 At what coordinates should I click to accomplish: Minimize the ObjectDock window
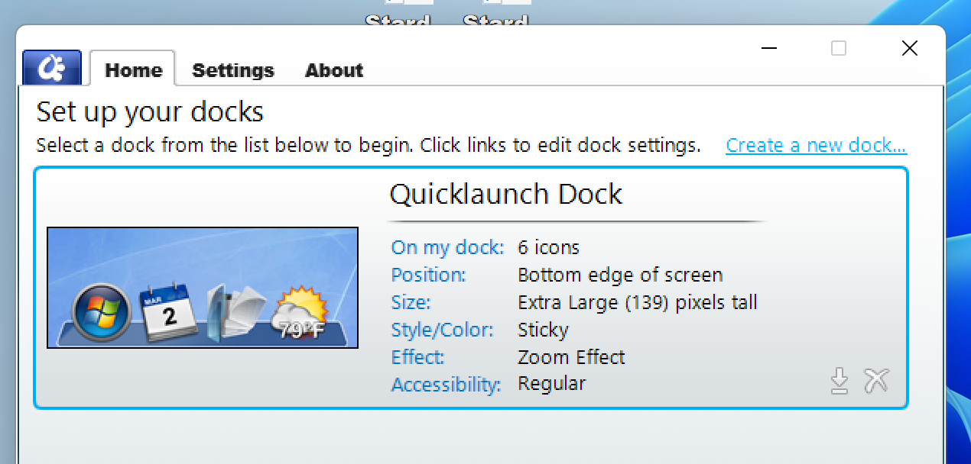click(x=769, y=49)
